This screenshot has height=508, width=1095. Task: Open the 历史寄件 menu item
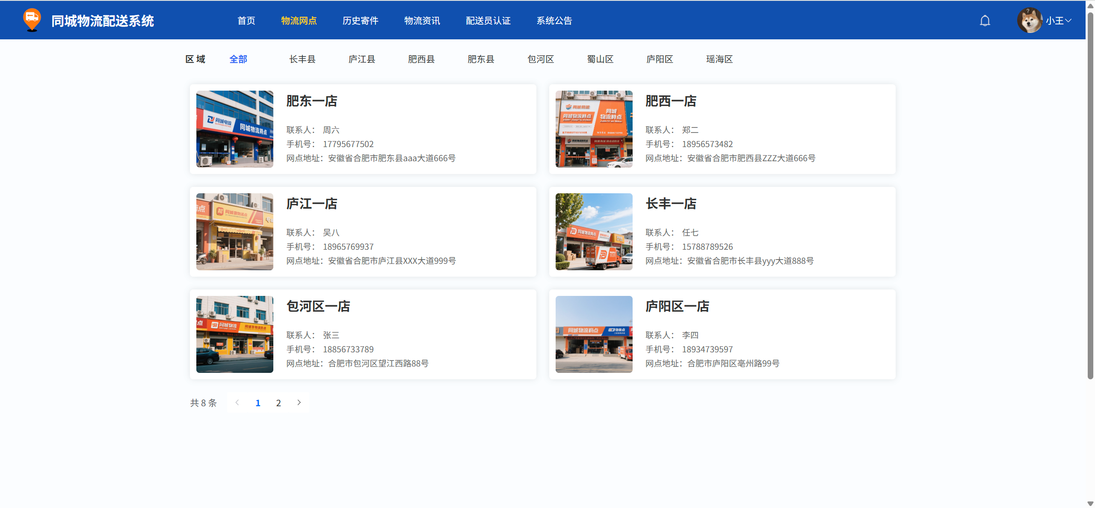click(x=360, y=21)
